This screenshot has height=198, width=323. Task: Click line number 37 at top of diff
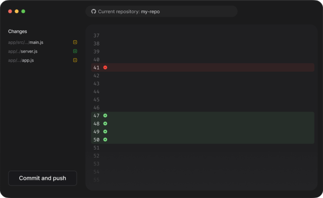(x=96, y=35)
